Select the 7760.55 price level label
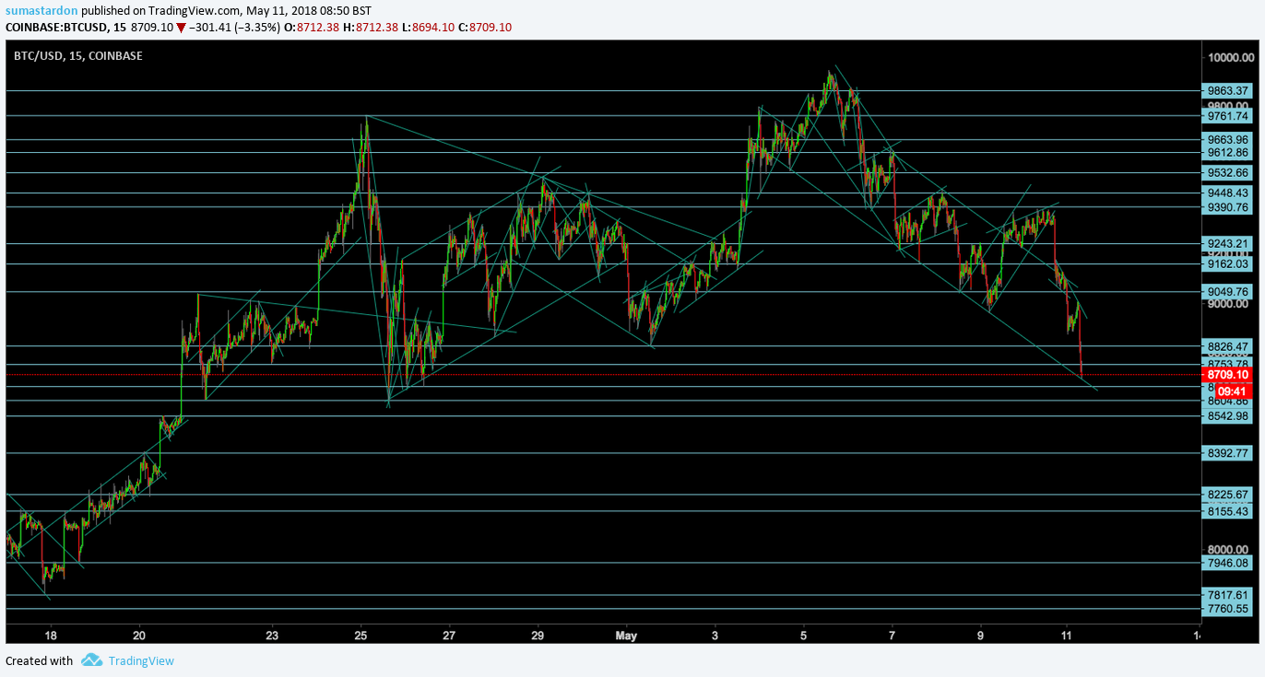Screen dimensions: 1265x677 (x=1228, y=609)
